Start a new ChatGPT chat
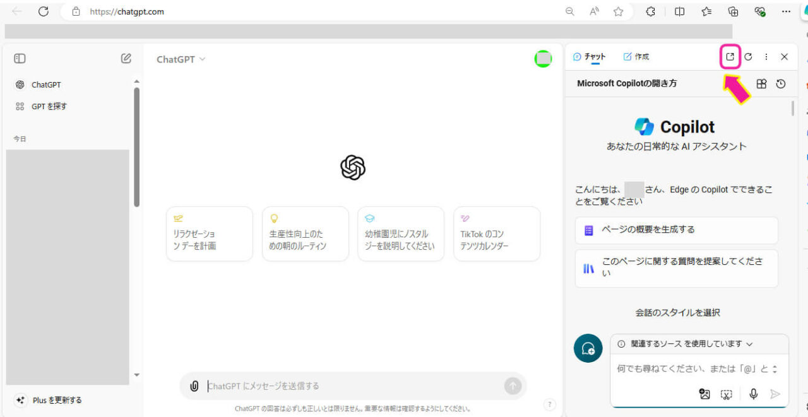 click(x=126, y=59)
